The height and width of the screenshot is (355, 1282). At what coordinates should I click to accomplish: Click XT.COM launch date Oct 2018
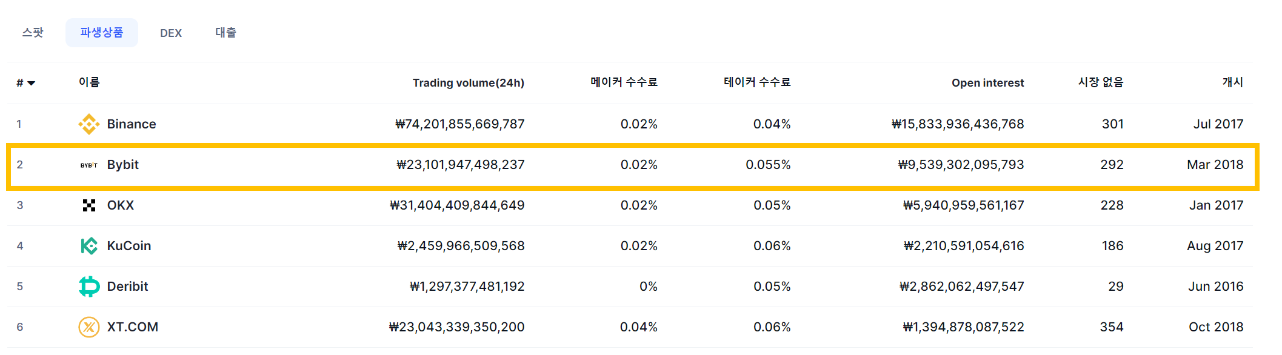pos(1216,327)
